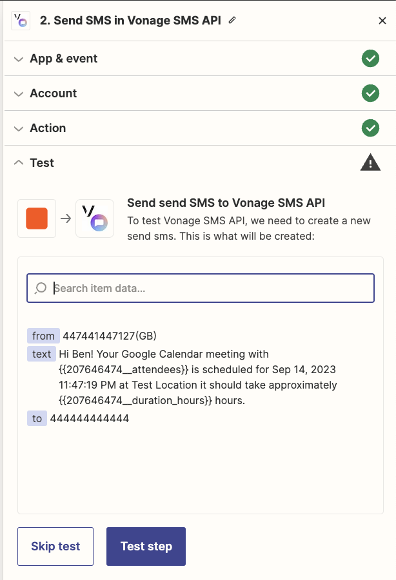Image resolution: width=396 pixels, height=580 pixels.
Task: Click 'To test Vonage SMS API' description text
Action: (x=249, y=228)
